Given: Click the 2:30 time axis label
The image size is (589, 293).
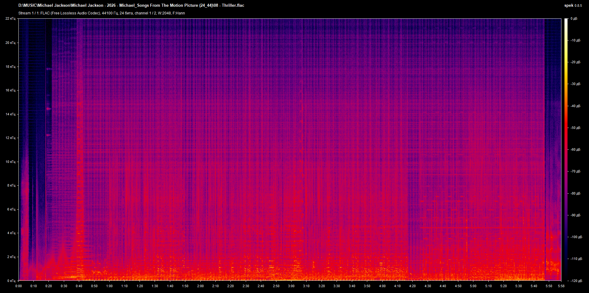Looking at the screenshot, I should 246,286.
